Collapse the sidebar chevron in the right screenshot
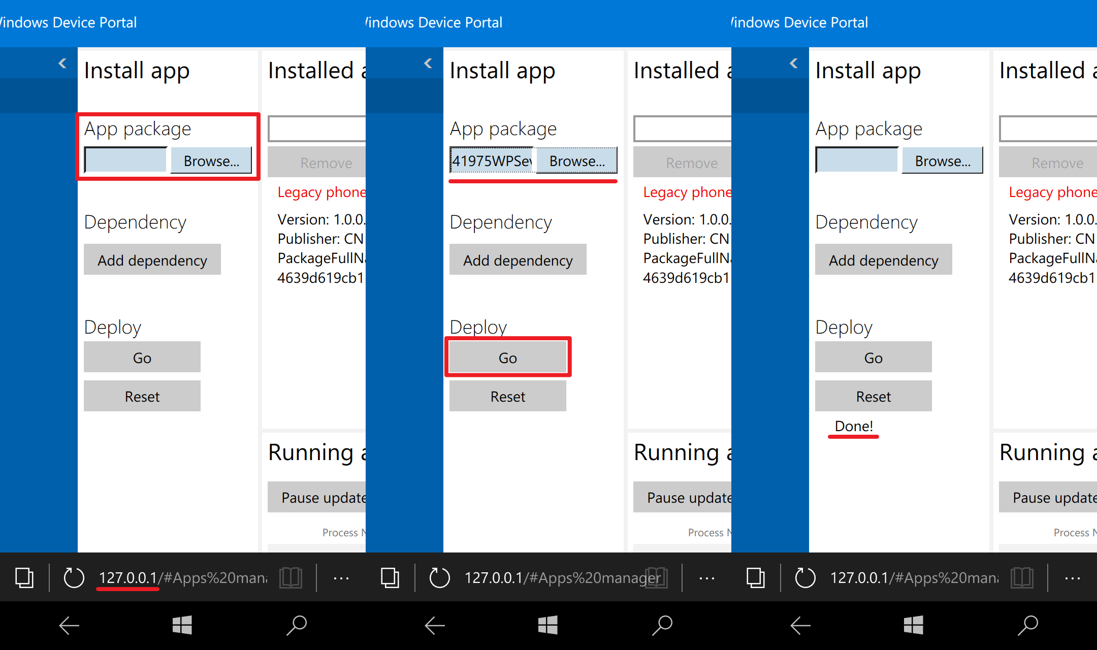Screen dimensions: 1097x650 [794, 63]
